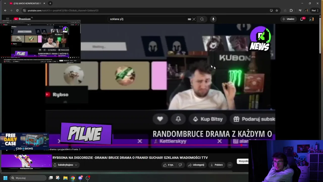Reload the YouTube page
The width and height of the screenshot is (323, 182).
(17, 10)
